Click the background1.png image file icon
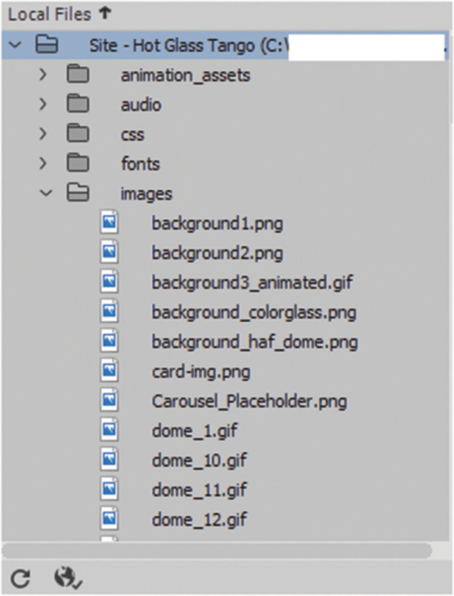 (x=111, y=223)
